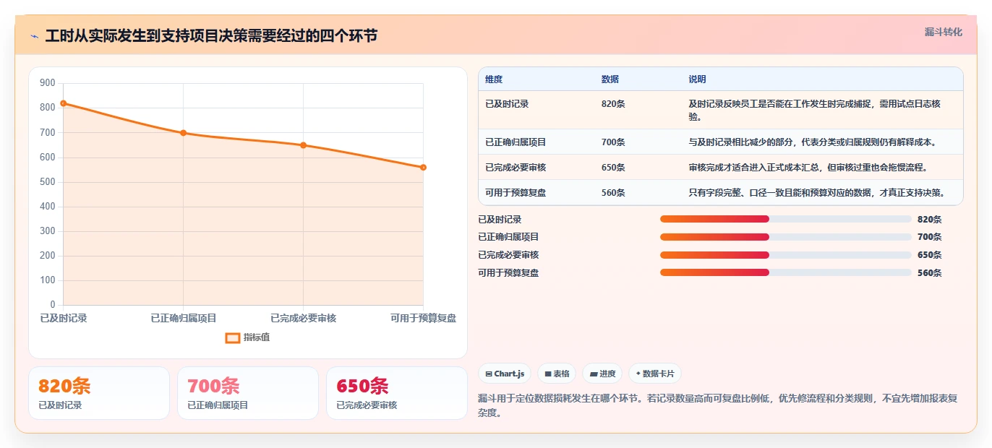Select the 进度 chip
Screen dimensions: 992x448
(x=602, y=374)
